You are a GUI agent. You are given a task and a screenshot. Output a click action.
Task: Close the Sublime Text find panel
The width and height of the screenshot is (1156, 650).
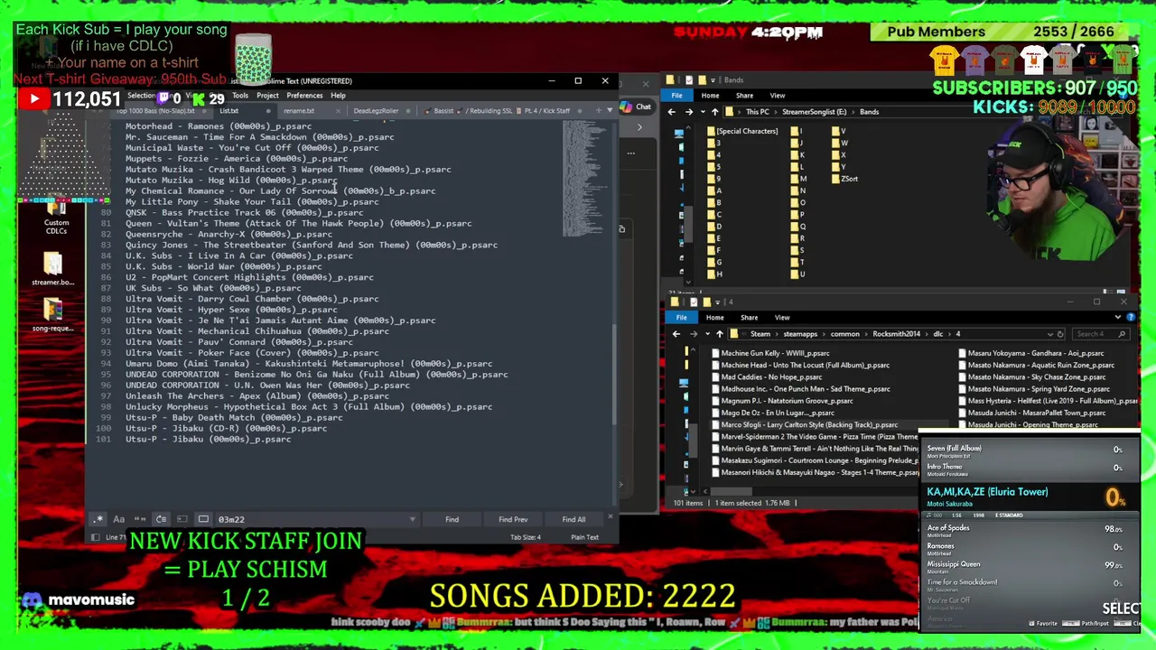610,518
